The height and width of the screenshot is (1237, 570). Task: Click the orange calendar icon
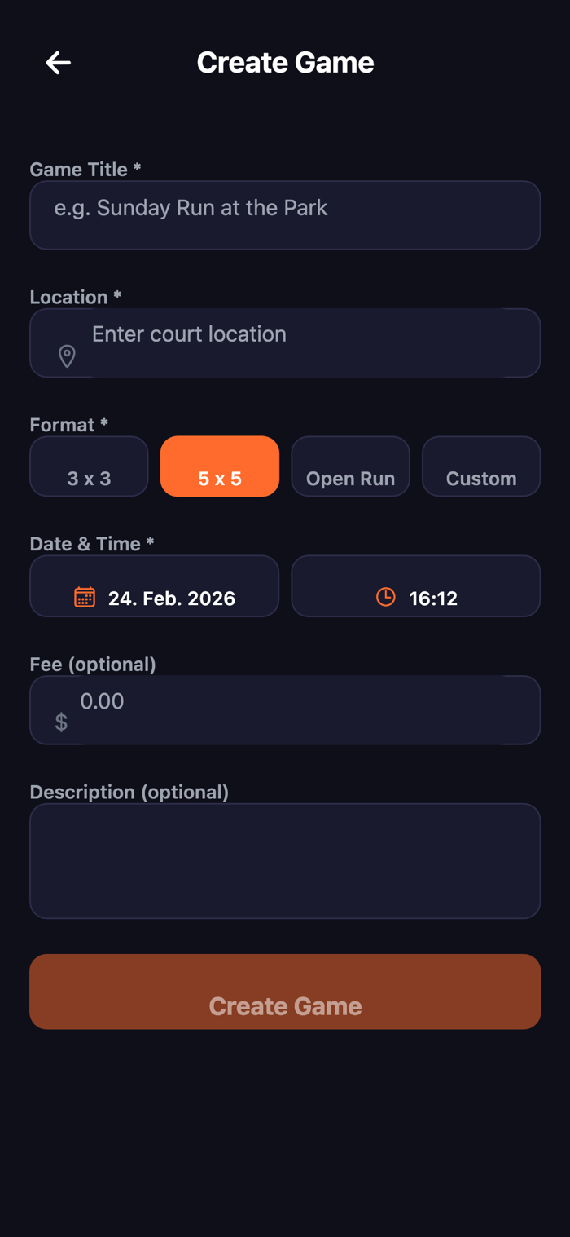(85, 597)
